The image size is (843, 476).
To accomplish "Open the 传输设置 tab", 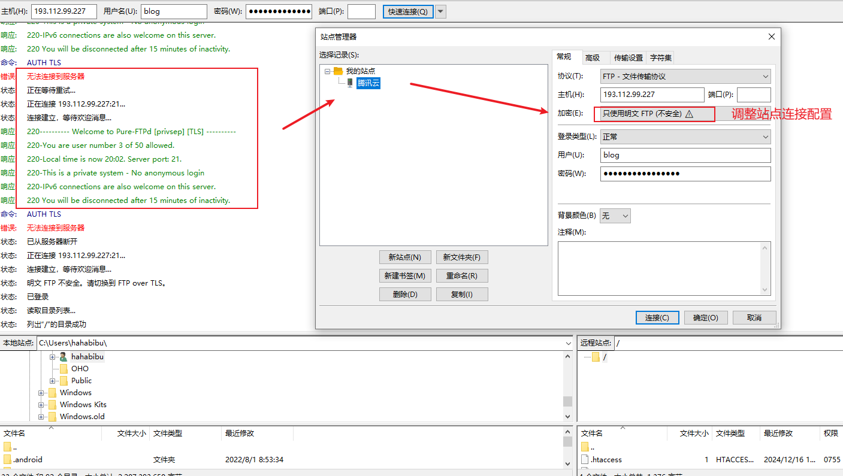I will (628, 57).
